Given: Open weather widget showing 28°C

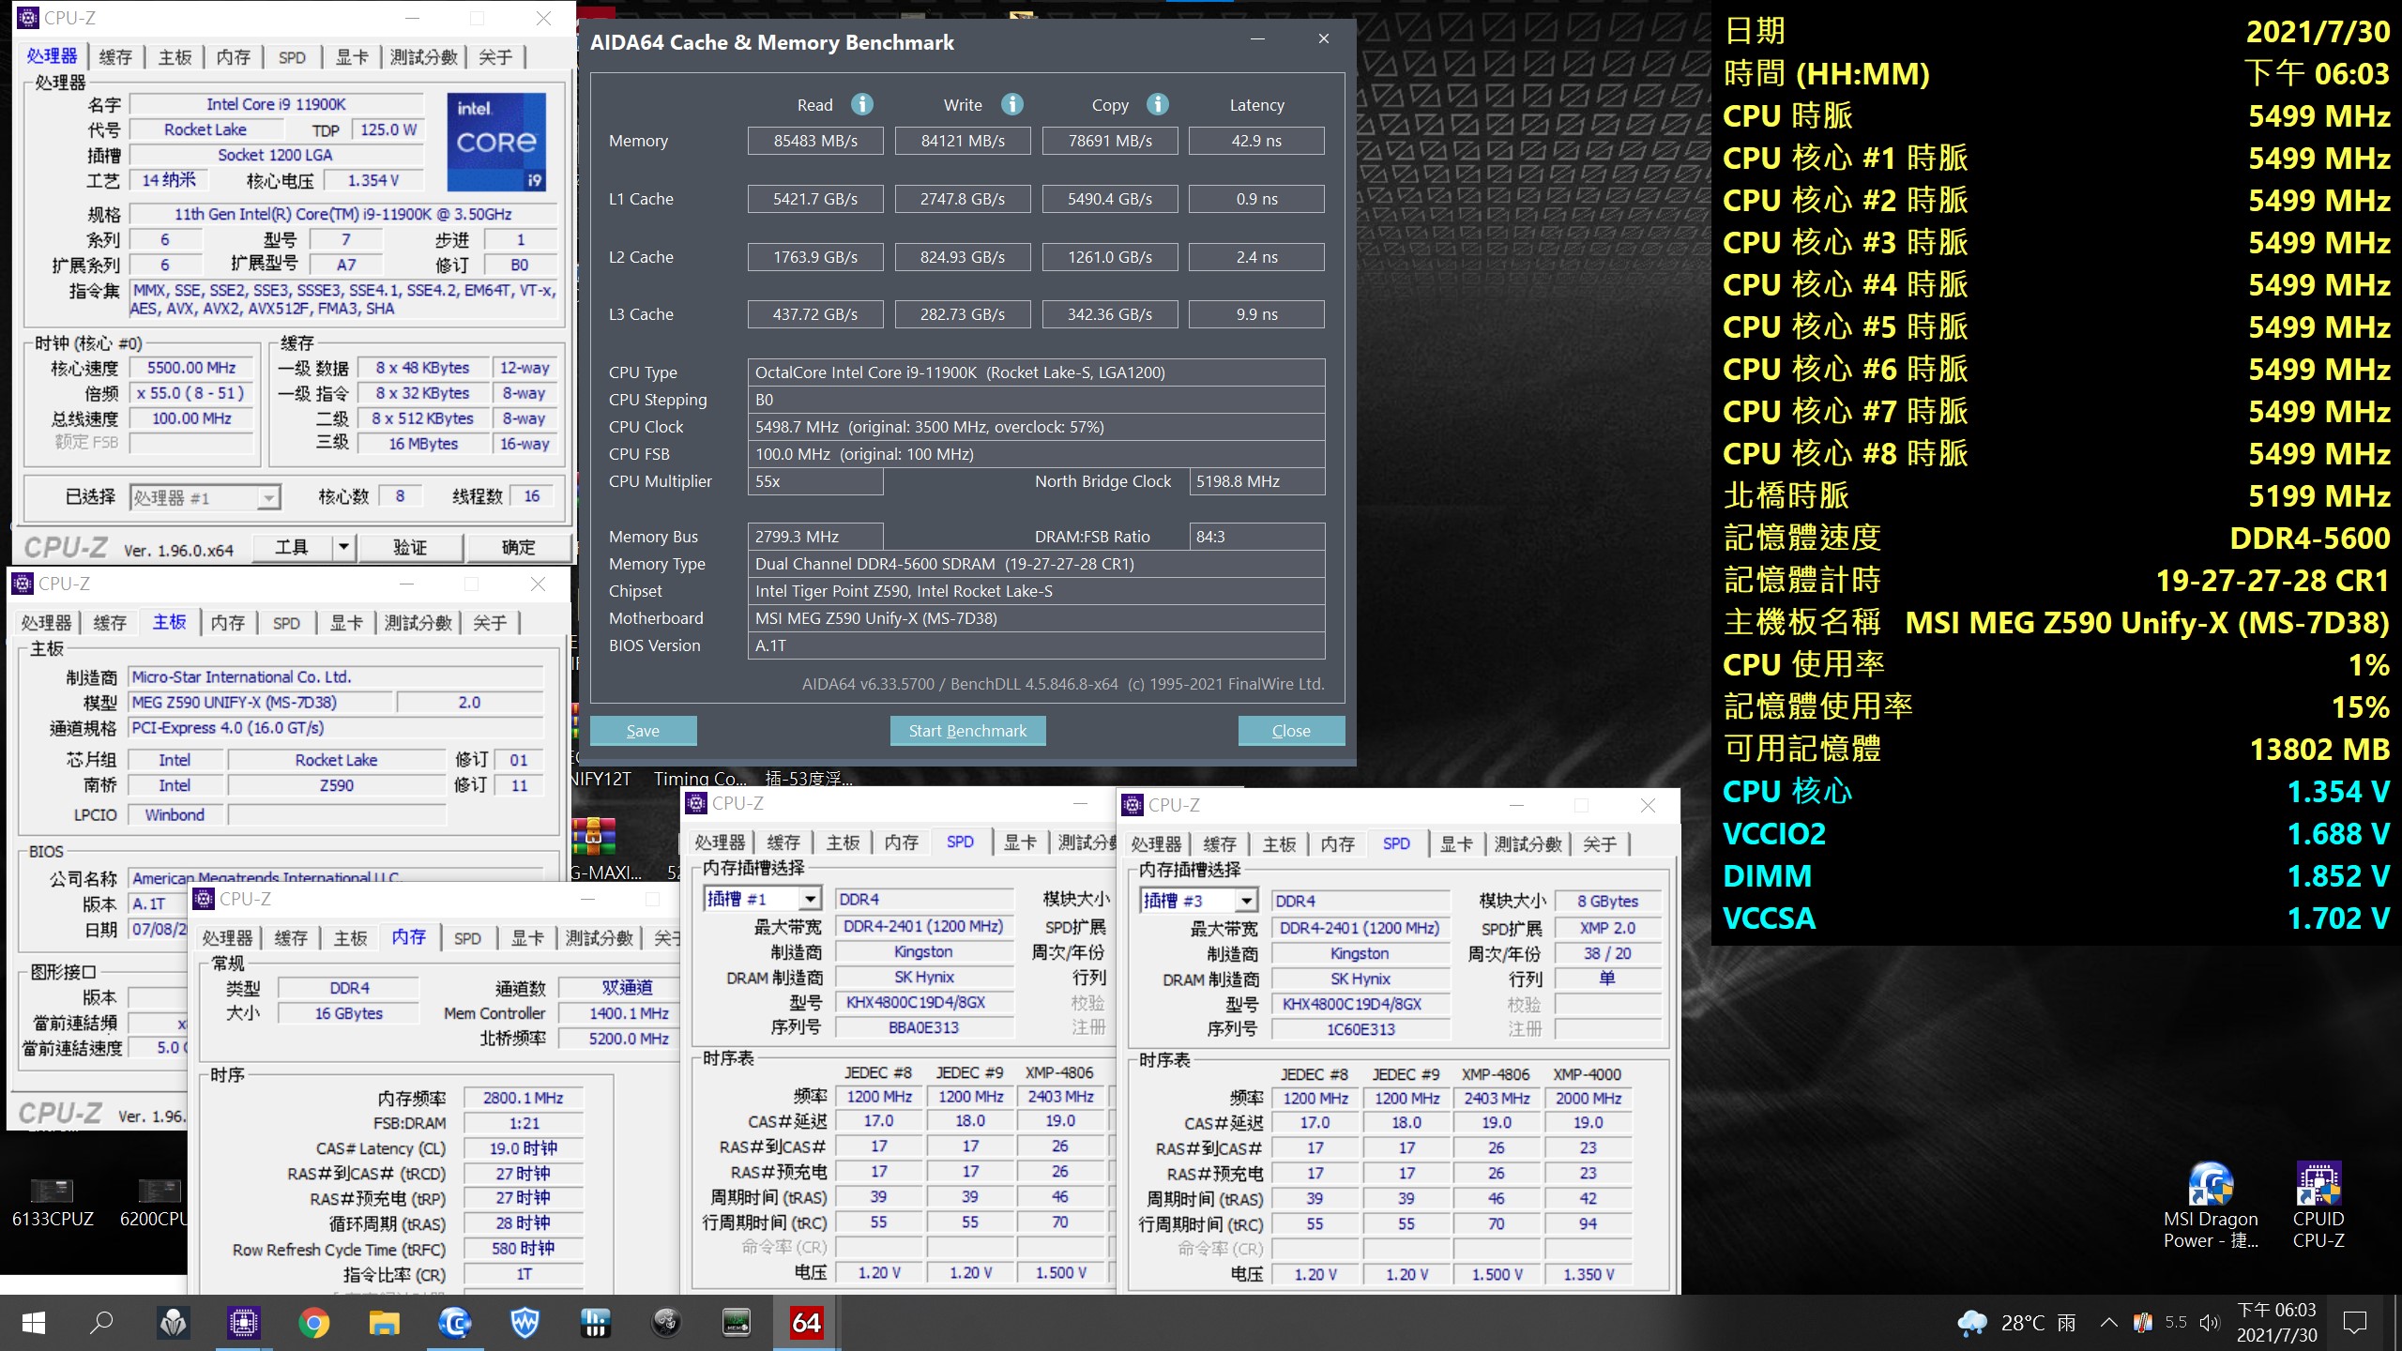Looking at the screenshot, I should click(x=2017, y=1323).
